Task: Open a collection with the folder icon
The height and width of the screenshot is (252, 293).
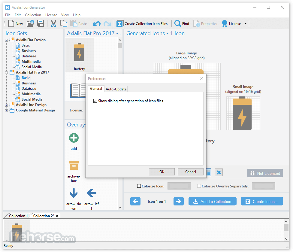Action: [x=30, y=23]
